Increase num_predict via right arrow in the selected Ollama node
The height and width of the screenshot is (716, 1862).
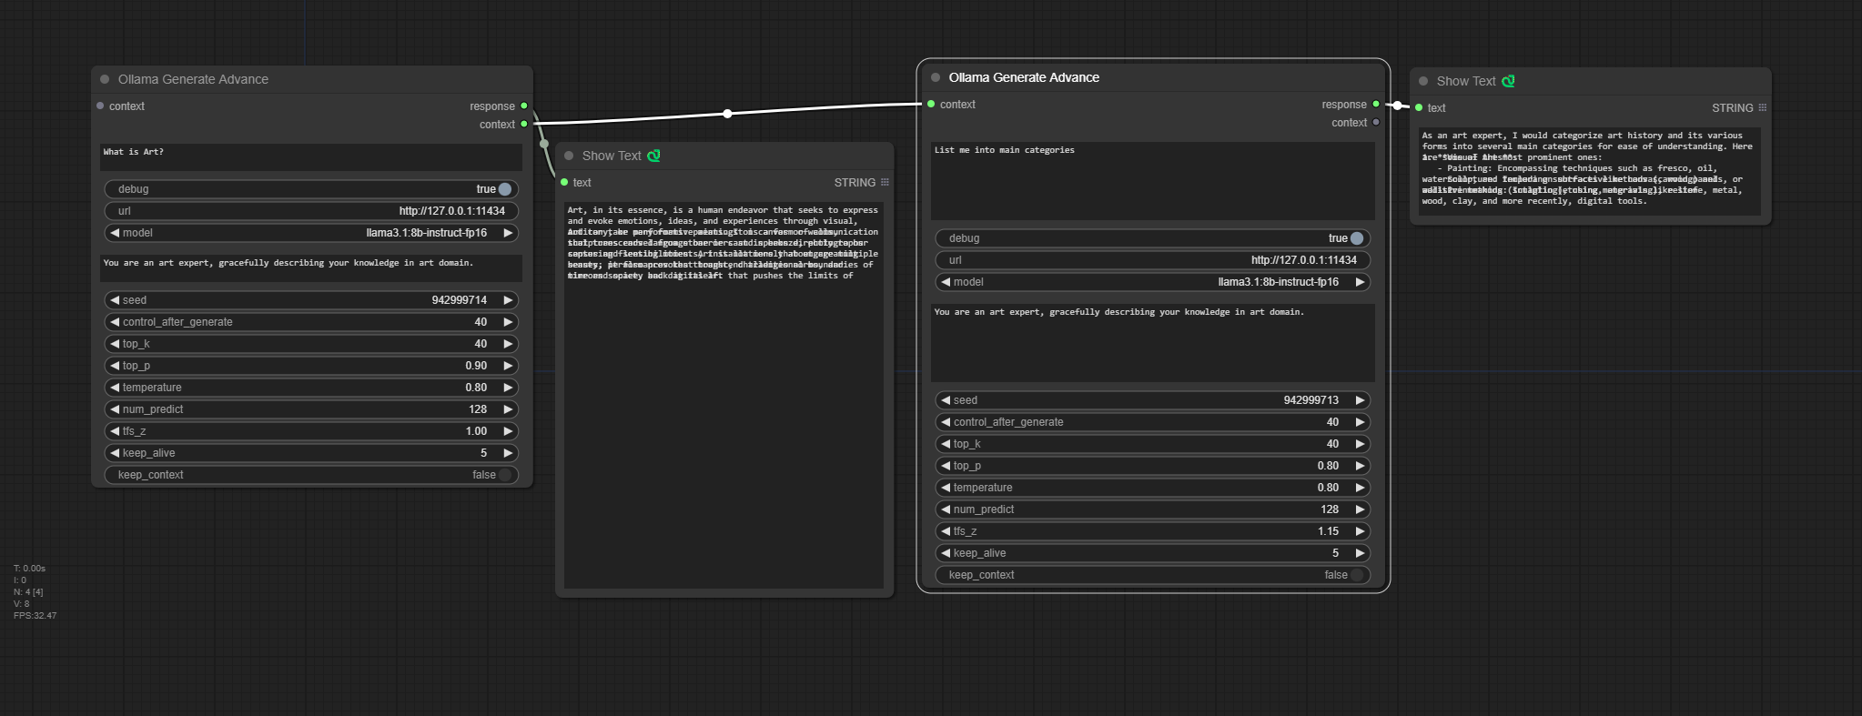[1360, 509]
